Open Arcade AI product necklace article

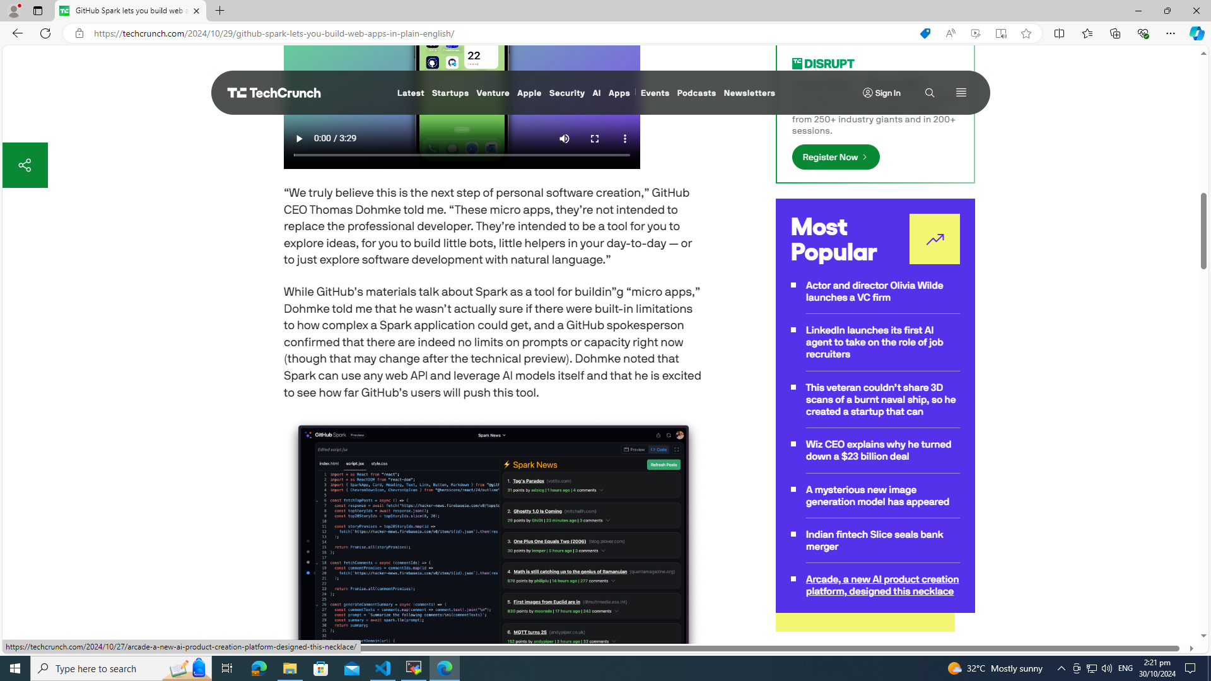coord(882,585)
